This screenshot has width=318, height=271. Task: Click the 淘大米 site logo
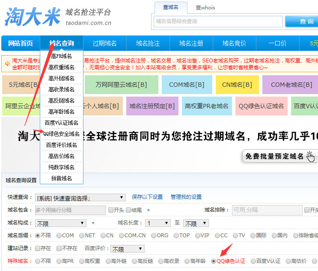pos(33,17)
